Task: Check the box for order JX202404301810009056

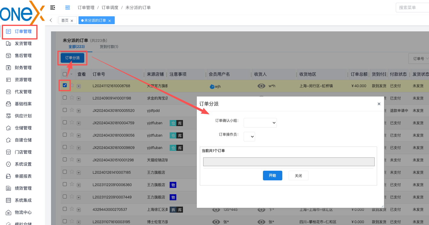Action: click(65, 135)
